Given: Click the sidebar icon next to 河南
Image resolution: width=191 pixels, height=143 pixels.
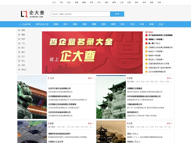Looking at the screenshot, I should click(19, 65).
